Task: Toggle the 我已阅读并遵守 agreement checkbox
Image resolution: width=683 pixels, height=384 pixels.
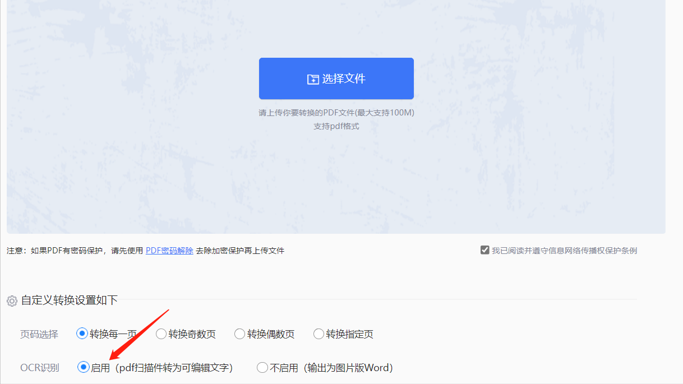Action: coord(485,250)
